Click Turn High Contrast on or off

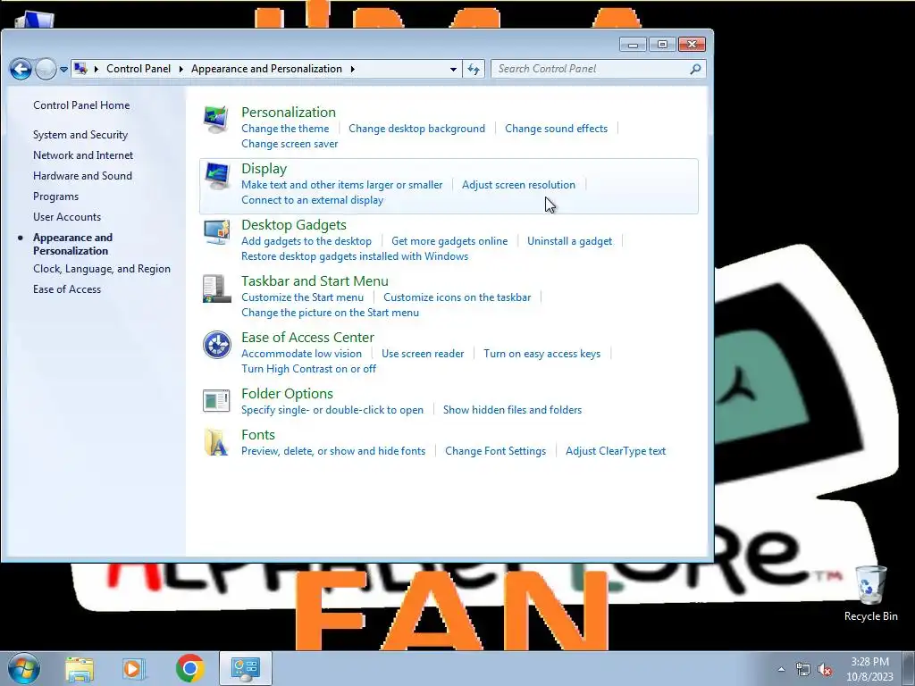point(308,369)
